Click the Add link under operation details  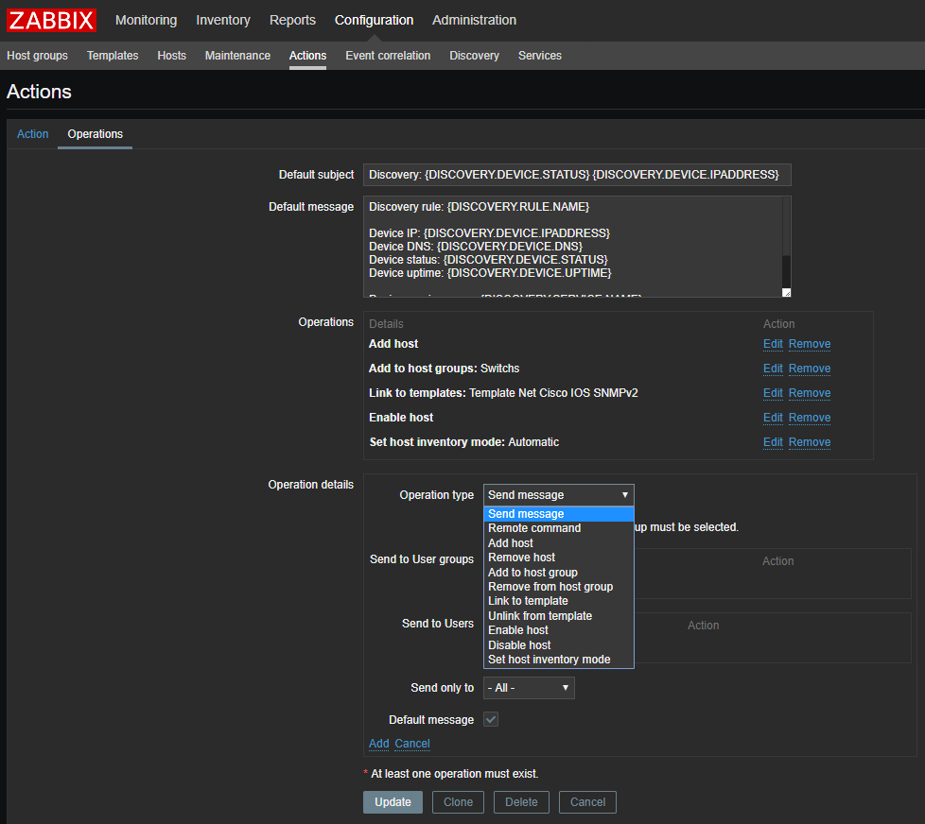click(x=378, y=744)
